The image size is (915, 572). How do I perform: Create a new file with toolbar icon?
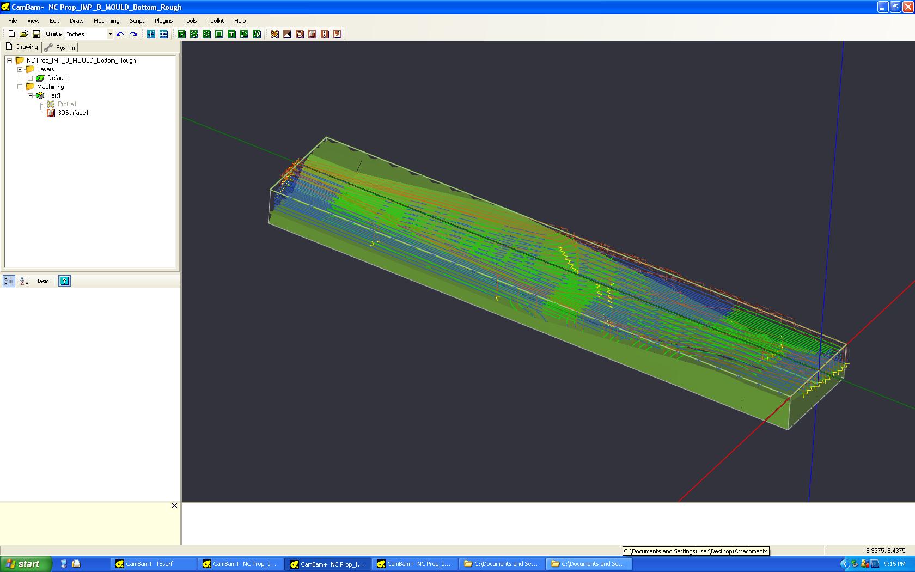pos(11,34)
